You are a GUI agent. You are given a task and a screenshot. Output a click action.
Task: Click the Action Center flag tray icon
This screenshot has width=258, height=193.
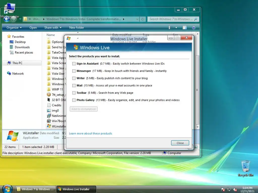(223, 189)
